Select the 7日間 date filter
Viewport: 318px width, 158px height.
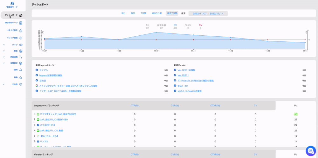coord(143,13)
